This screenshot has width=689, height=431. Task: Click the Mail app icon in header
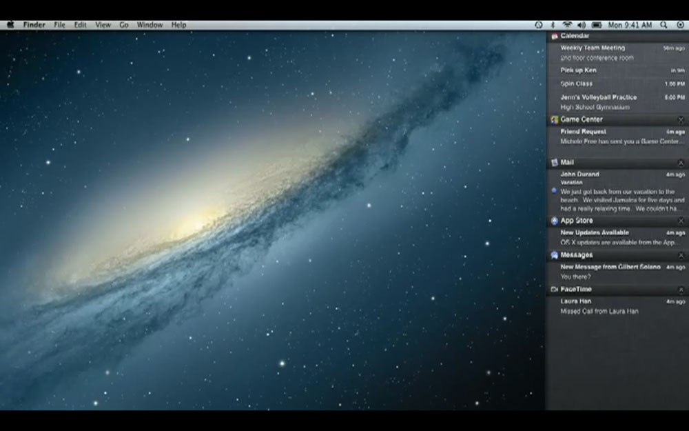pyautogui.click(x=555, y=163)
